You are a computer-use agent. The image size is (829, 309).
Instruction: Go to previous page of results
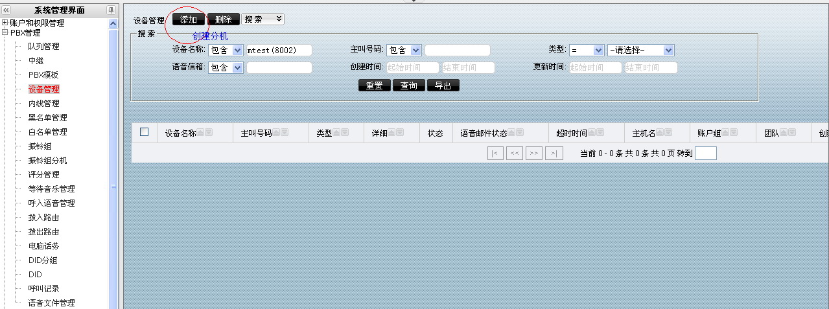[x=515, y=154]
